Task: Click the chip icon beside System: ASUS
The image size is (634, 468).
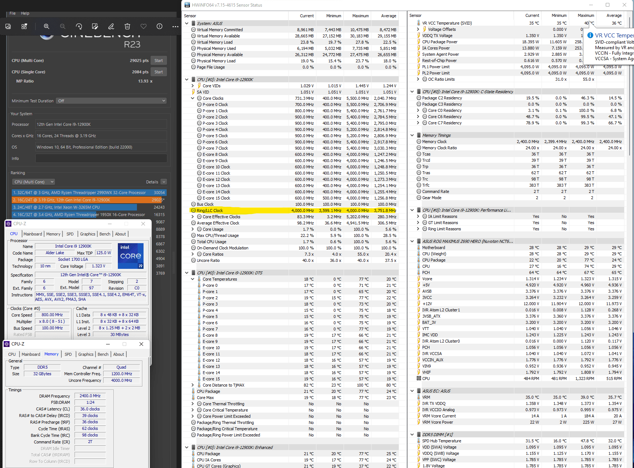Action: (193, 23)
